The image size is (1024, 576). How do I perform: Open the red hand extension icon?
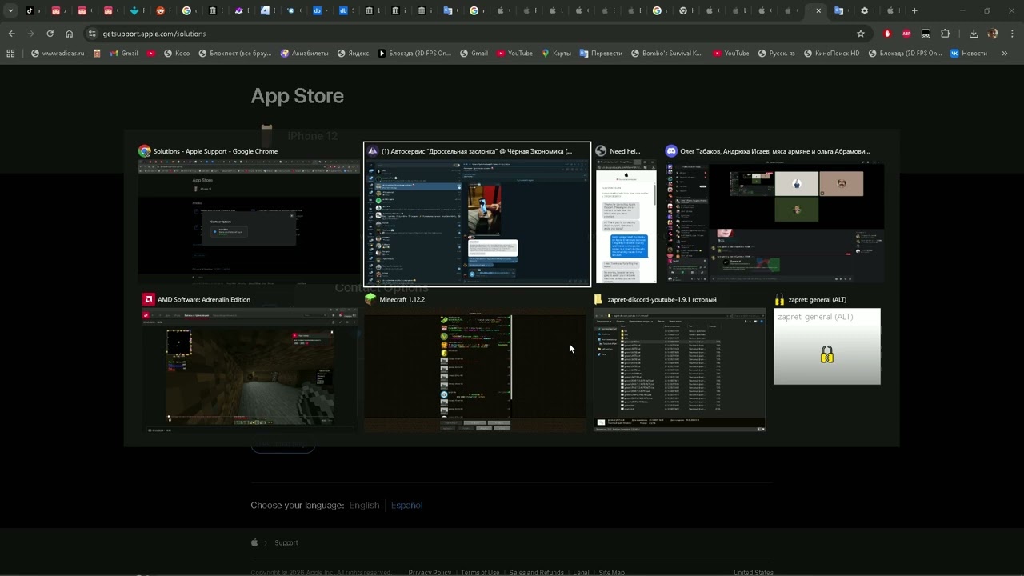click(887, 34)
